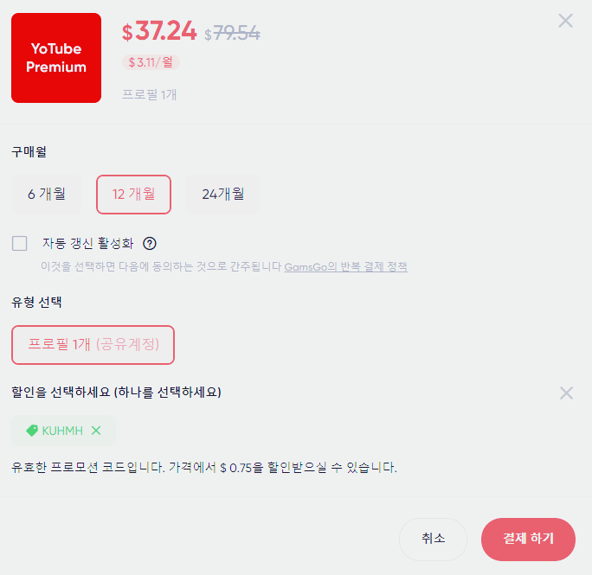Close the purchase dialog
The height and width of the screenshot is (575, 592).
click(565, 21)
